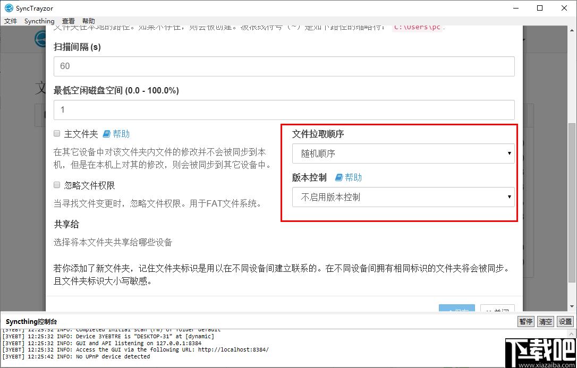Click the 清空 console button
The image size is (577, 368).
pos(545,322)
